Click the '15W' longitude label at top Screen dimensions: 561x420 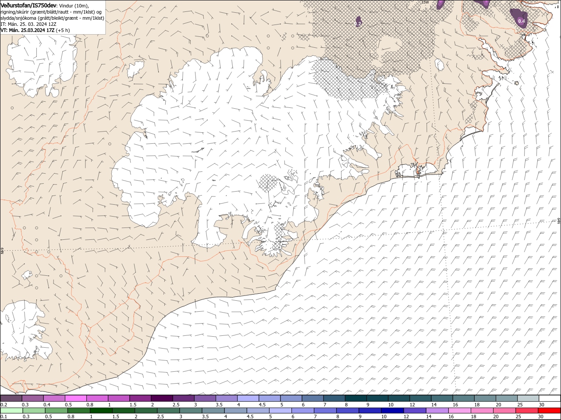click(425, 3)
